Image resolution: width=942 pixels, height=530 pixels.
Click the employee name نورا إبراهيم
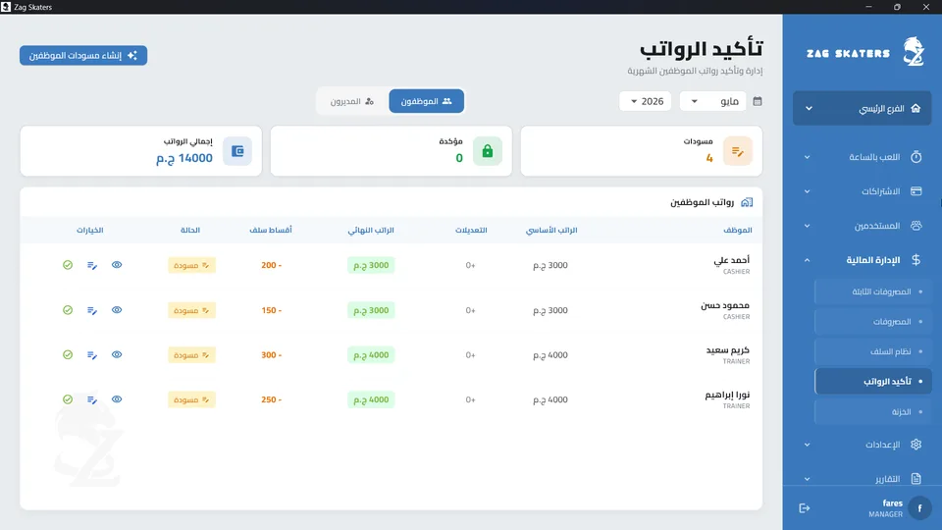(x=727, y=395)
